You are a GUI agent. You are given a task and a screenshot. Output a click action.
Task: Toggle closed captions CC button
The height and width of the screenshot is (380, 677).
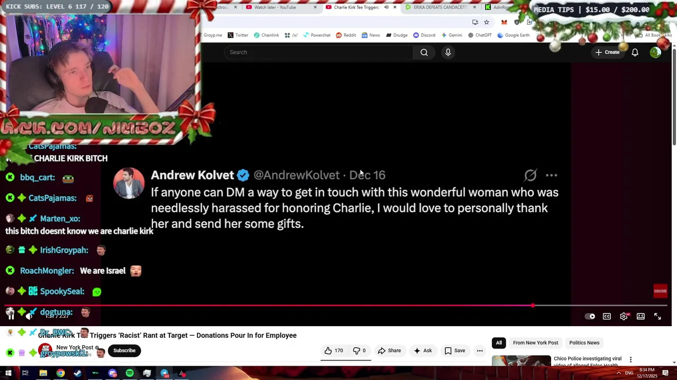coord(607,316)
